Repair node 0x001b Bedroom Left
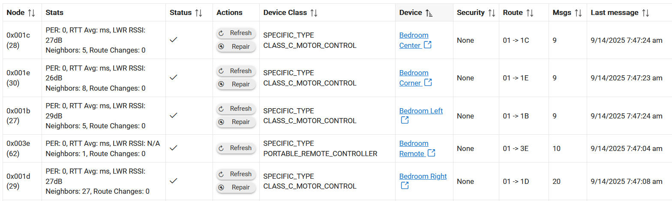Screen dimensions: 672x201 [x=236, y=122]
